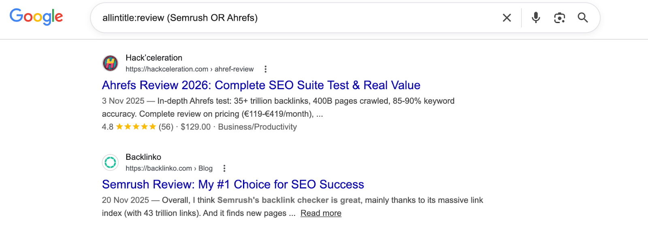Click the Business/Productivity category text
This screenshot has height=232, width=648.
pyautogui.click(x=257, y=127)
